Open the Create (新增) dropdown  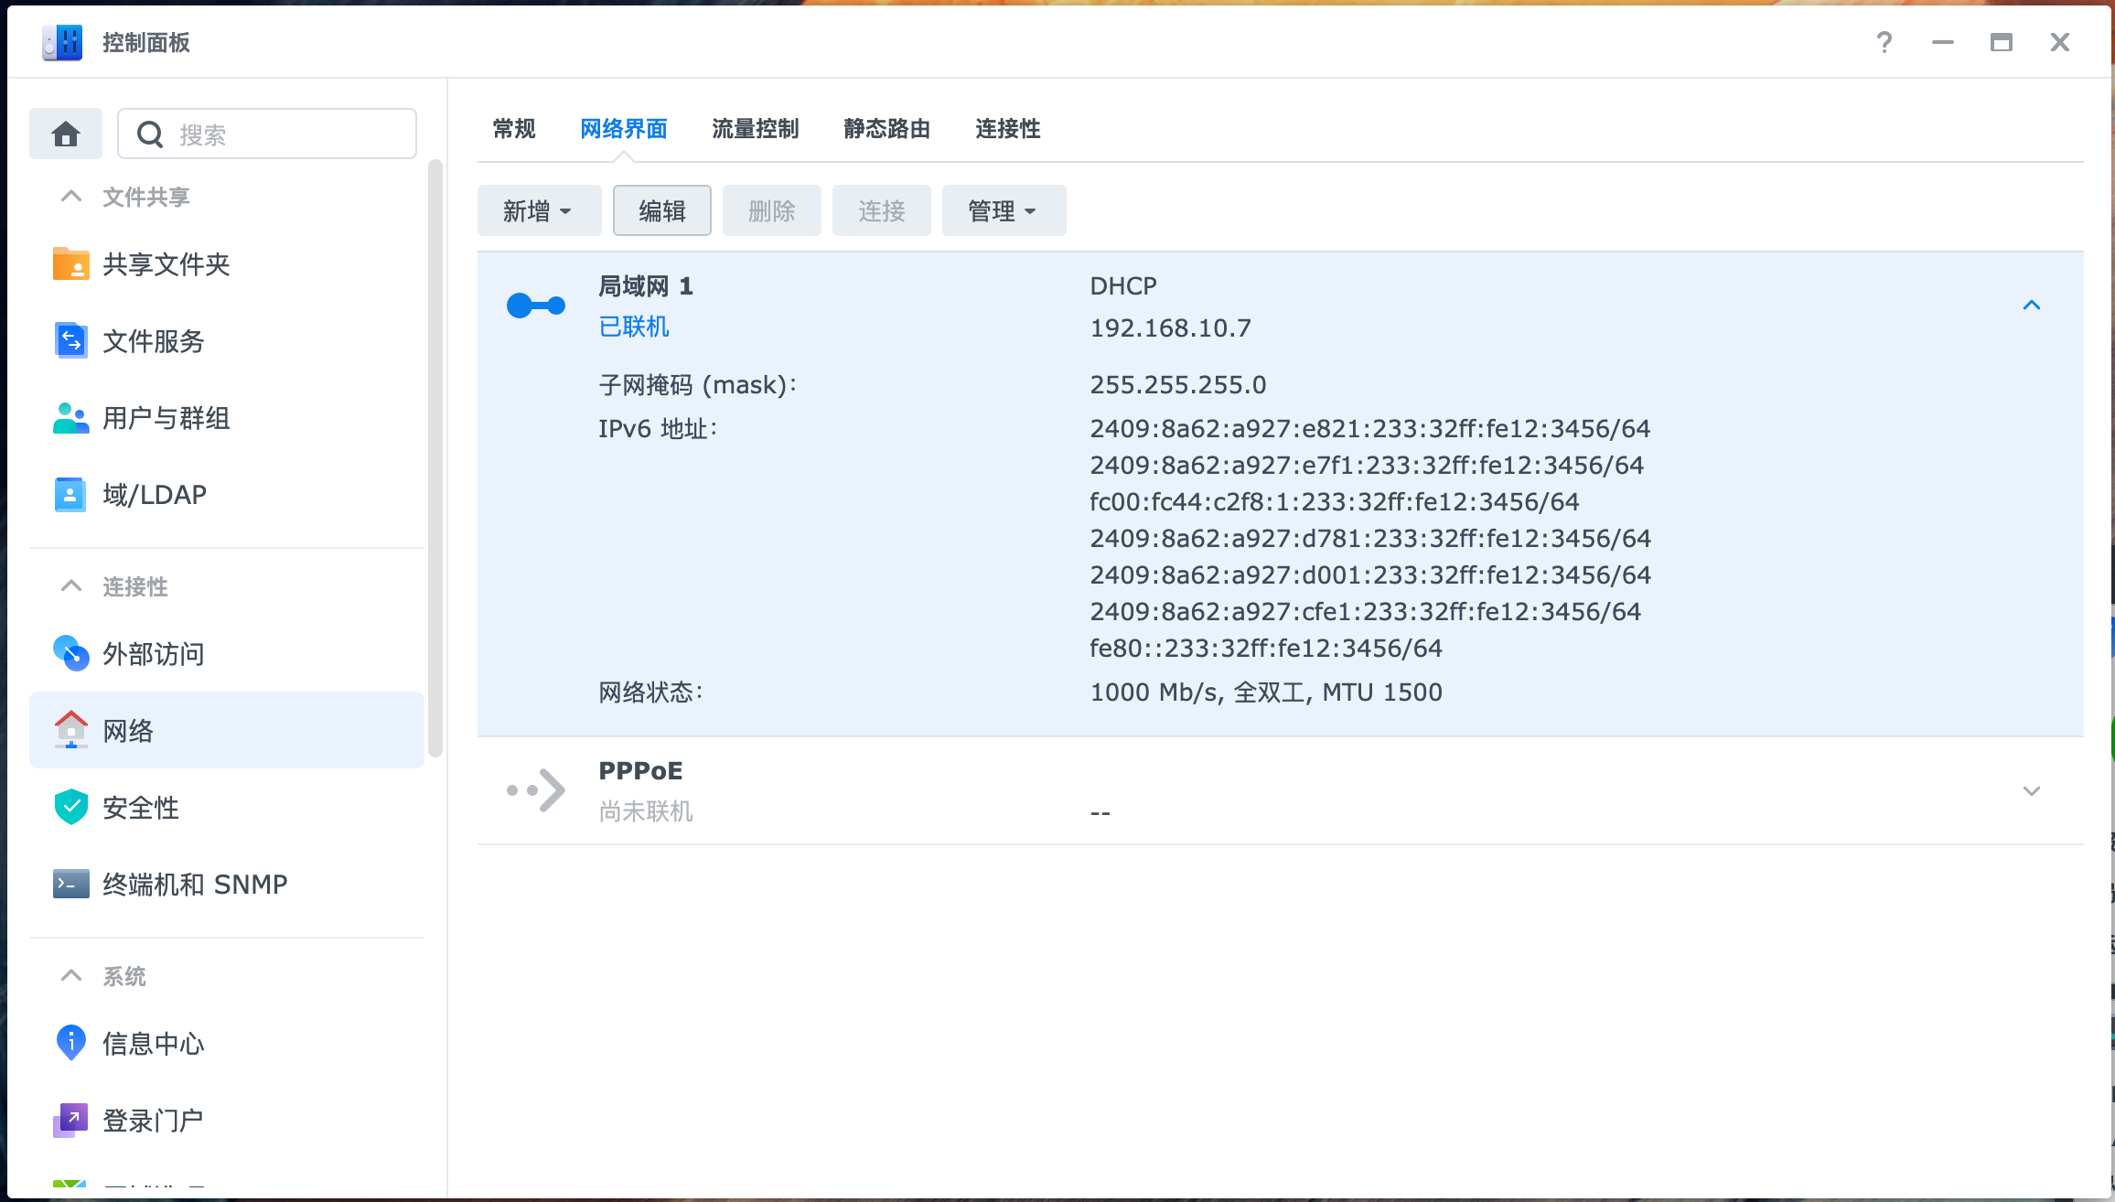pyautogui.click(x=538, y=211)
